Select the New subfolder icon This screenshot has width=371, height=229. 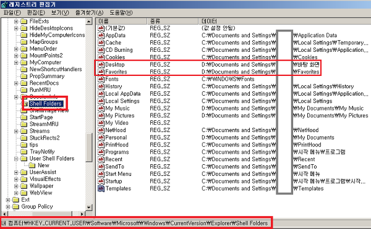pos(32,165)
